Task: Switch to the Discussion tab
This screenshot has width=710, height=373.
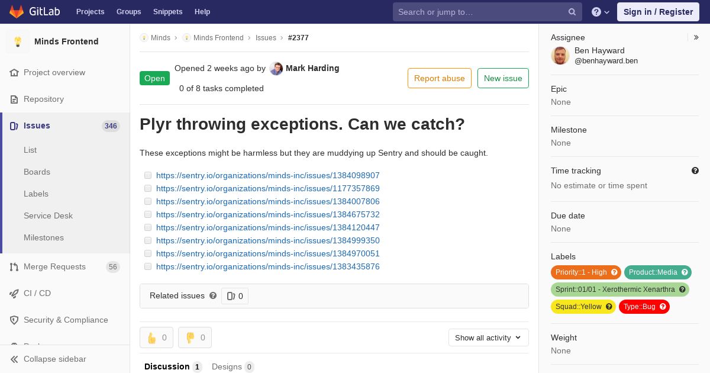Action: coord(173,366)
